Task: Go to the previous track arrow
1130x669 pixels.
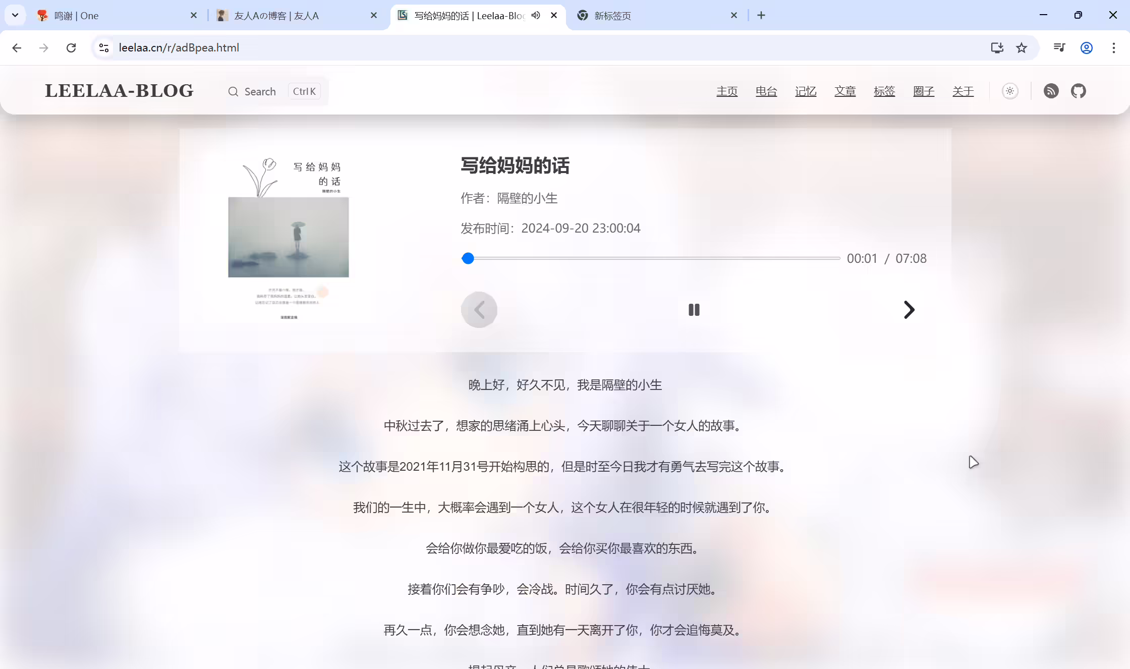Action: click(x=479, y=310)
